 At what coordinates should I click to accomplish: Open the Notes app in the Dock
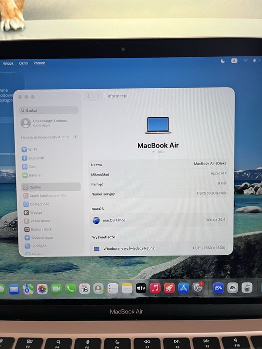pos(127,289)
